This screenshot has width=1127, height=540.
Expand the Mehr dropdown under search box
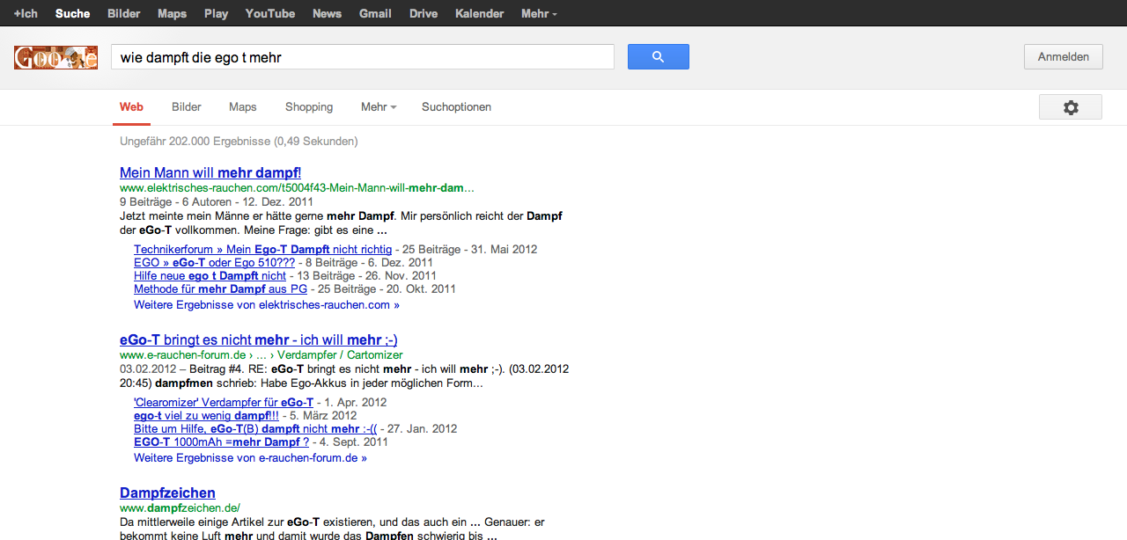pos(378,107)
